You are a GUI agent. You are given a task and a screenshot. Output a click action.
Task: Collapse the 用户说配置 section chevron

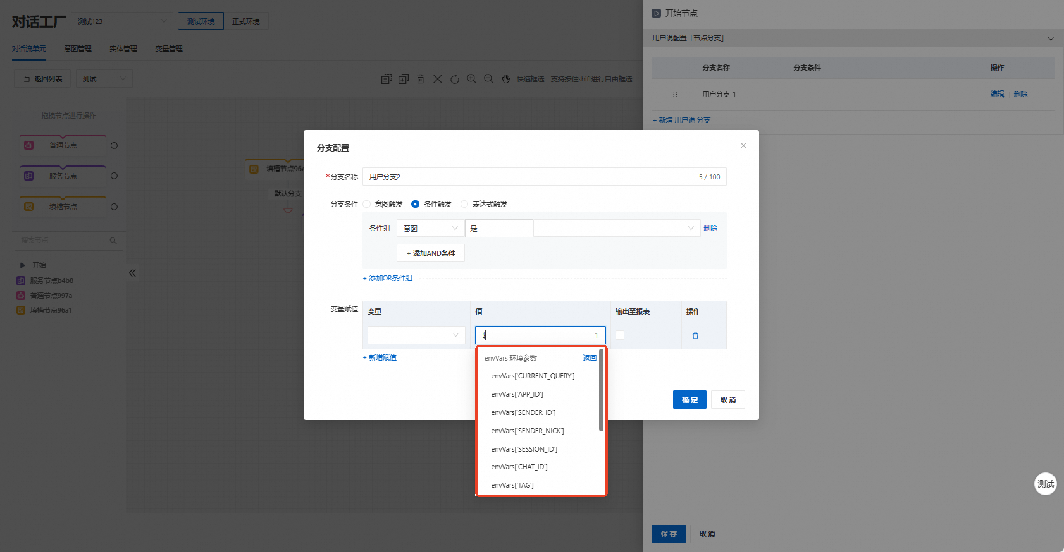tap(1051, 39)
